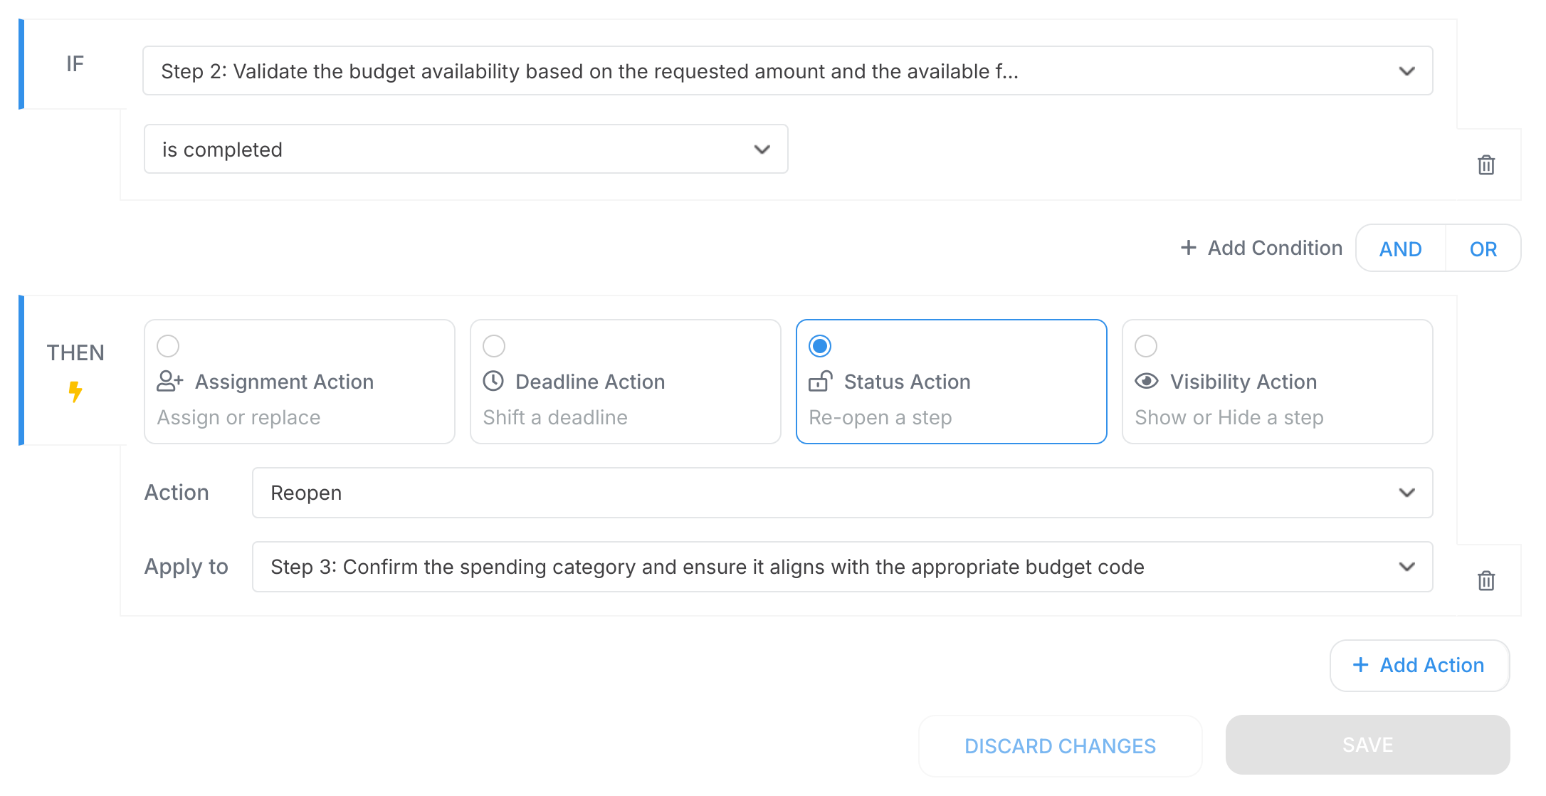Click the Visibility Action eye icon
The height and width of the screenshot is (796, 1546).
pyautogui.click(x=1146, y=382)
